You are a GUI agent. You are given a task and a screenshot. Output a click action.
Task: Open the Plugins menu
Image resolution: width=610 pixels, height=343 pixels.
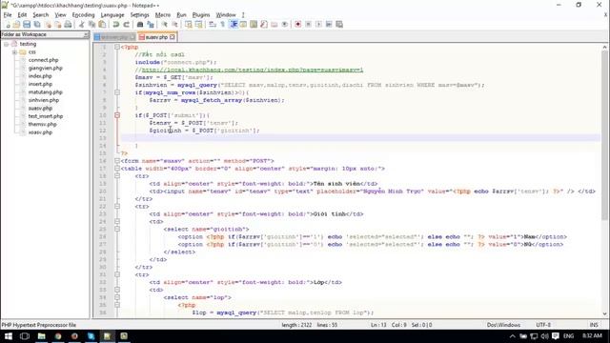point(201,15)
